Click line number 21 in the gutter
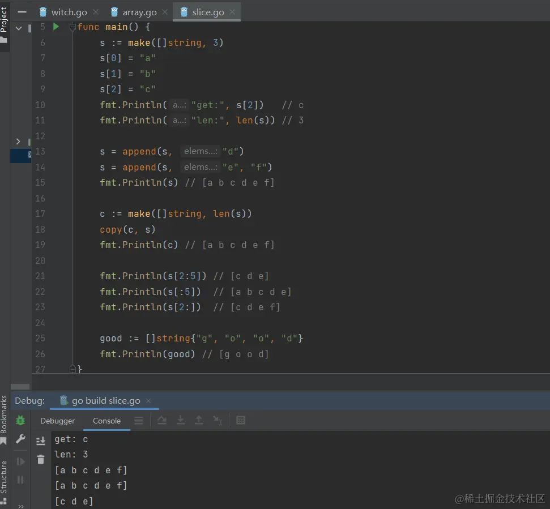 [40, 276]
